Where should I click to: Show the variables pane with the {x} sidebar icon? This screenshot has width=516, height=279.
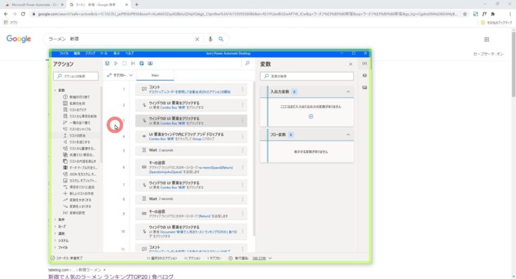click(x=365, y=64)
